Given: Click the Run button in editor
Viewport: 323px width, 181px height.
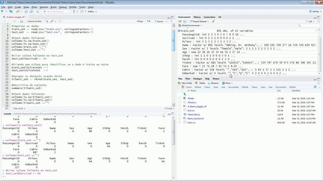Looking at the screenshot, I should (x=140, y=21).
